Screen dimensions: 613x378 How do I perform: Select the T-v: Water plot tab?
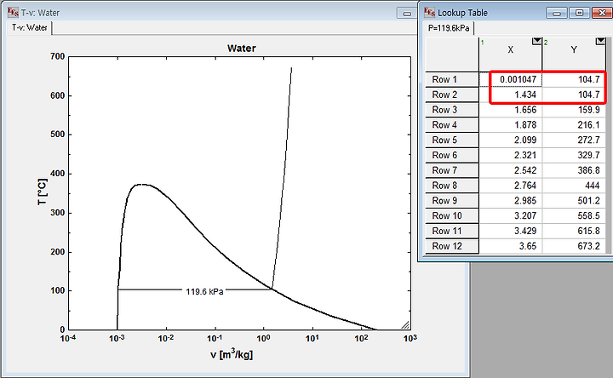[x=29, y=28]
